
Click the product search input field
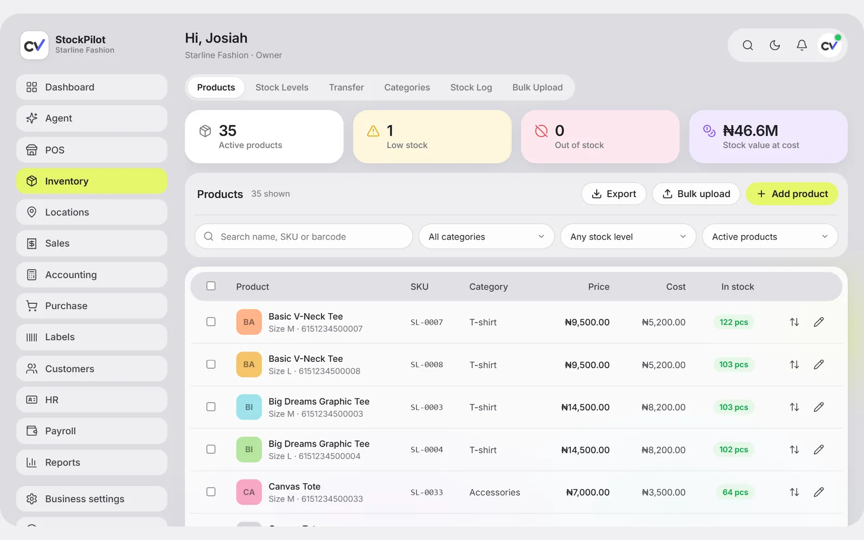click(303, 237)
